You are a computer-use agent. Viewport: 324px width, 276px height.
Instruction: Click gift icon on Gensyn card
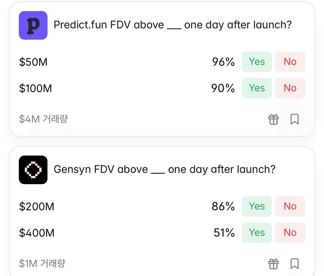pyautogui.click(x=273, y=264)
